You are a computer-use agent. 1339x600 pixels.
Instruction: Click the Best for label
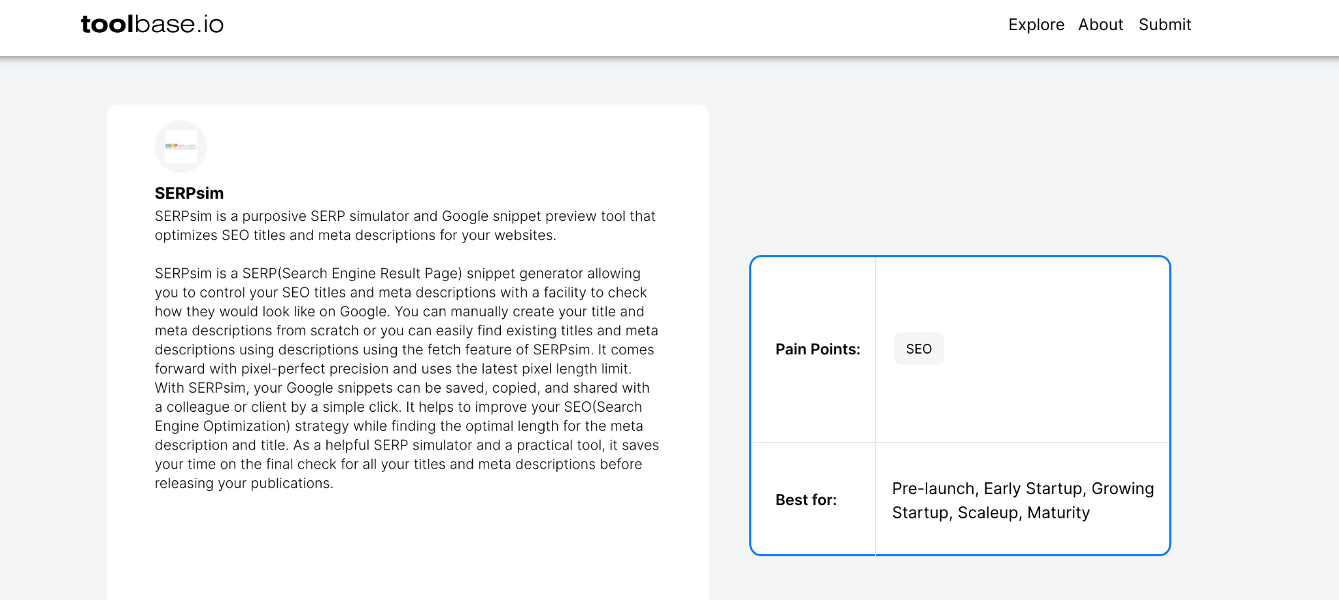(x=805, y=500)
